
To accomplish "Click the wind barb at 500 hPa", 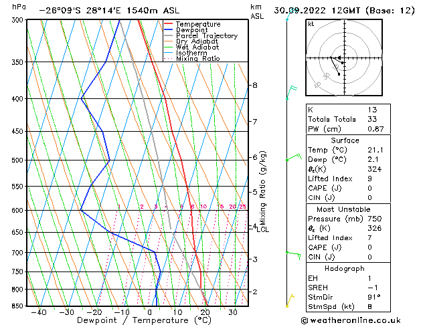I will click(292, 158).
